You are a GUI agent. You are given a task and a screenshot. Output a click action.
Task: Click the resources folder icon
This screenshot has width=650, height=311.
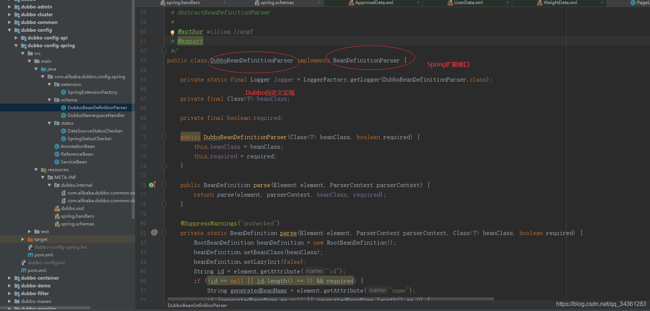pyautogui.click(x=44, y=170)
